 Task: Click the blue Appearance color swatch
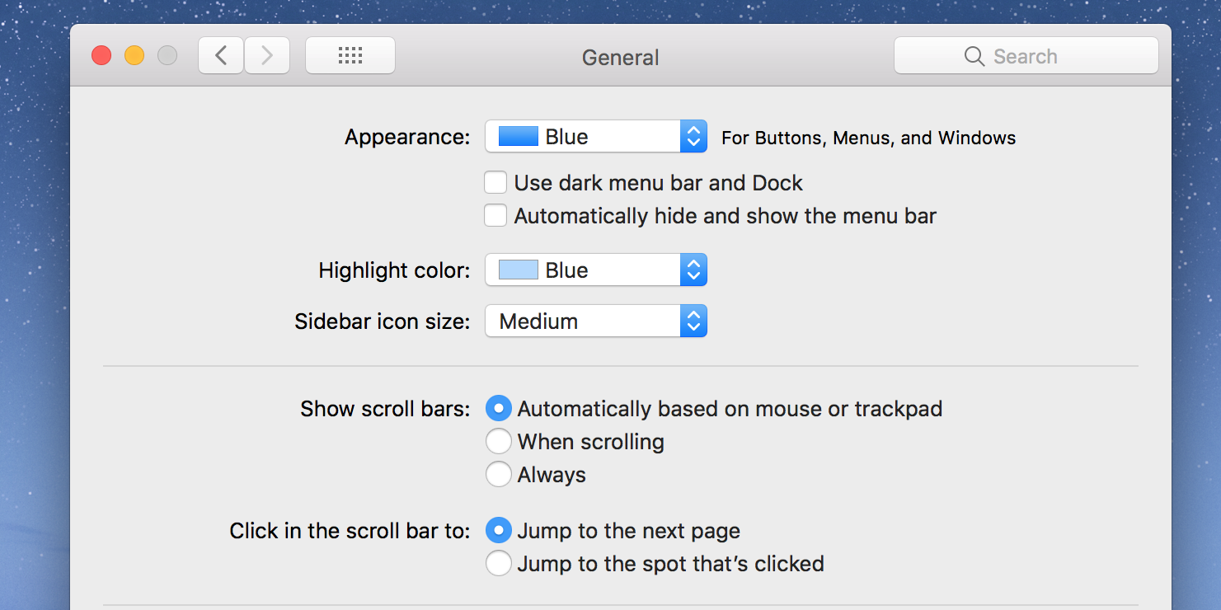coord(519,137)
